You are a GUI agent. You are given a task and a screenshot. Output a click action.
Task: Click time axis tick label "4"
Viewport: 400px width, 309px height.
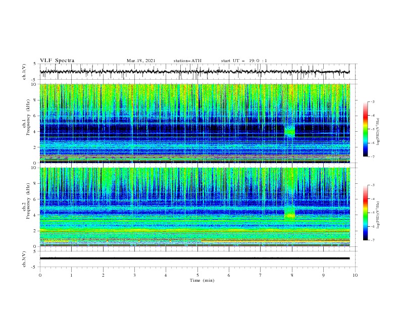coord(166,275)
